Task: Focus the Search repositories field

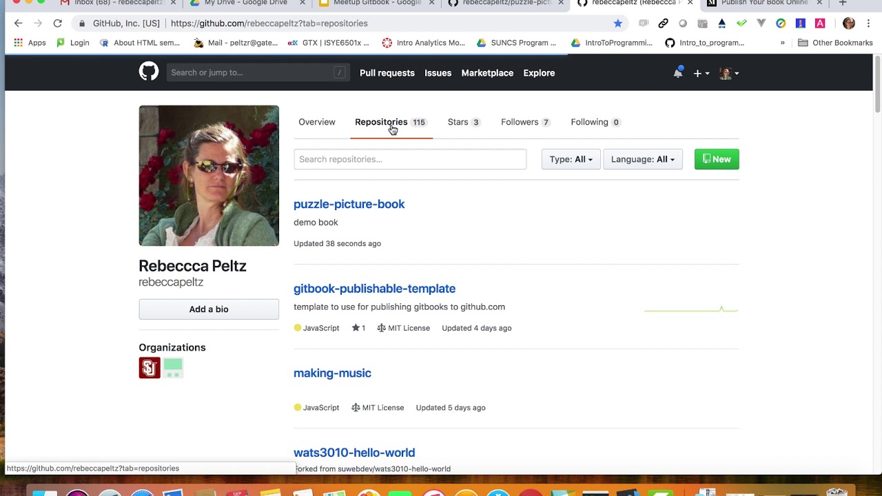Action: click(x=410, y=159)
